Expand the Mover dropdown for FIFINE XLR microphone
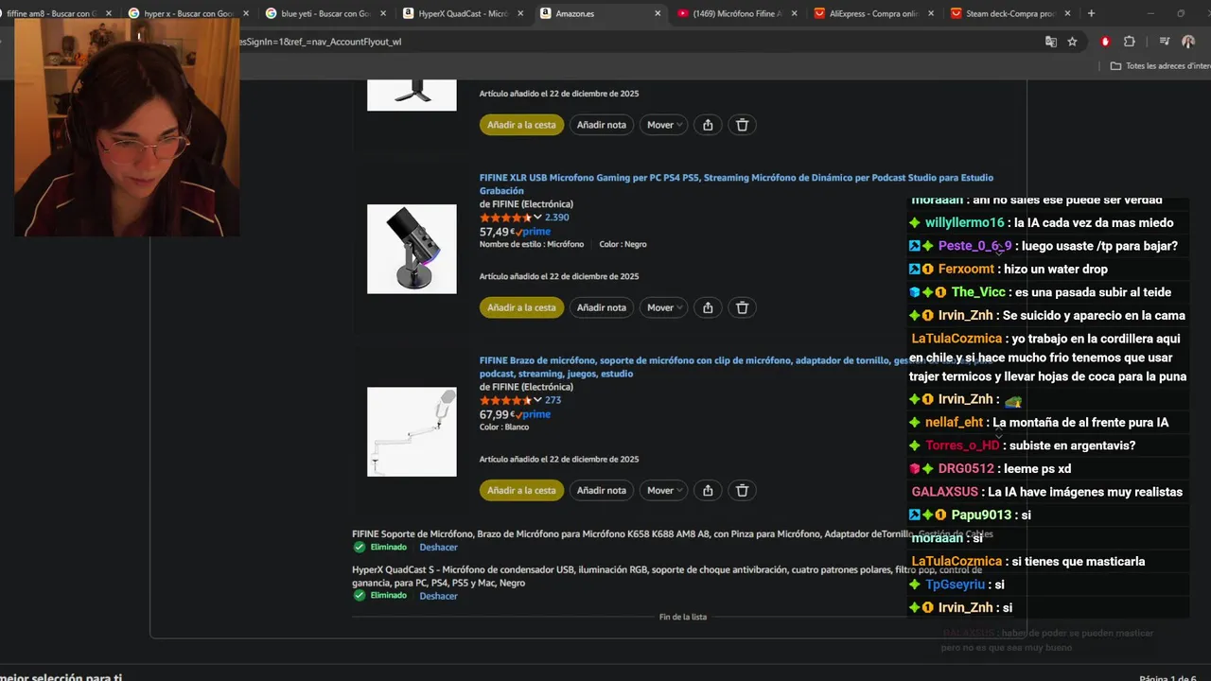The height and width of the screenshot is (681, 1211). (664, 307)
